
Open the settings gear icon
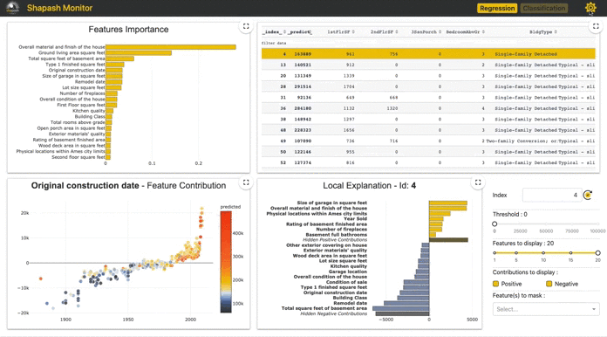[x=590, y=8]
